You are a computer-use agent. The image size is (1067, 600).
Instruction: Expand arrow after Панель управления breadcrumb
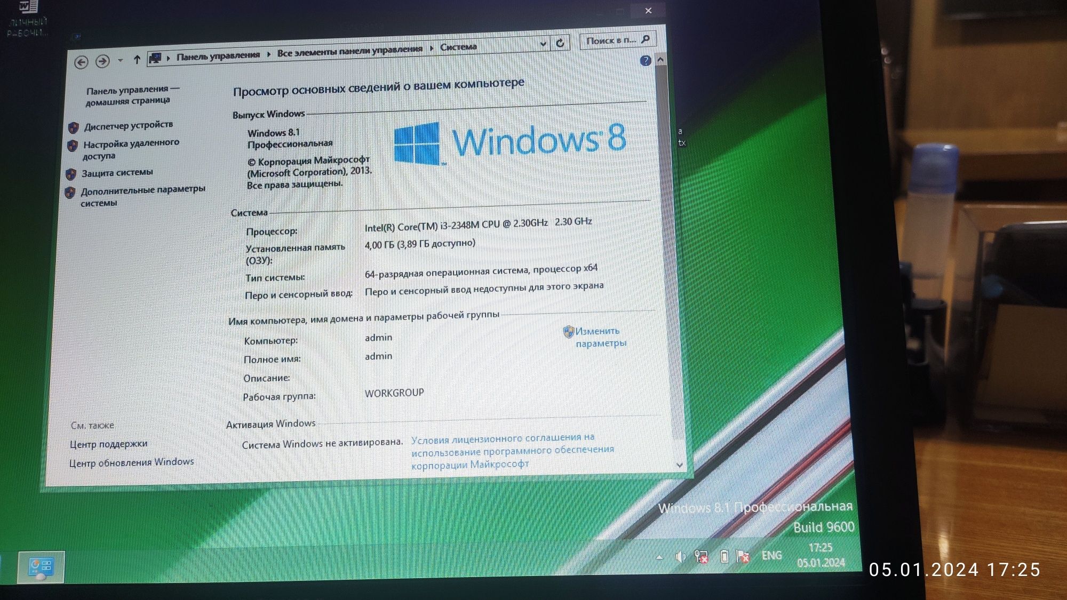click(268, 54)
